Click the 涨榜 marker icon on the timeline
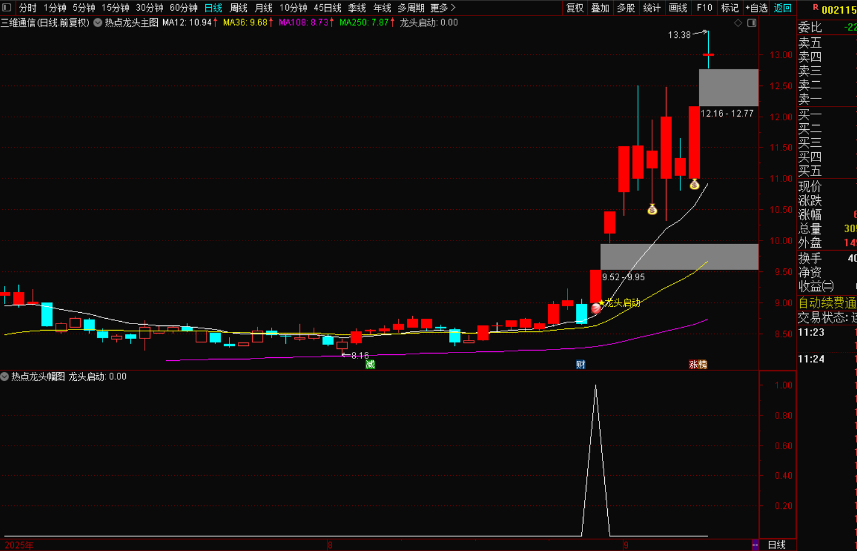This screenshot has width=857, height=551. tap(697, 364)
